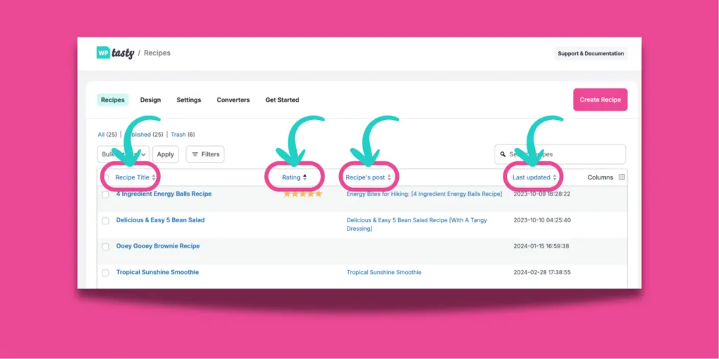Go to the Get Started tab
The width and height of the screenshot is (719, 359).
pos(282,100)
